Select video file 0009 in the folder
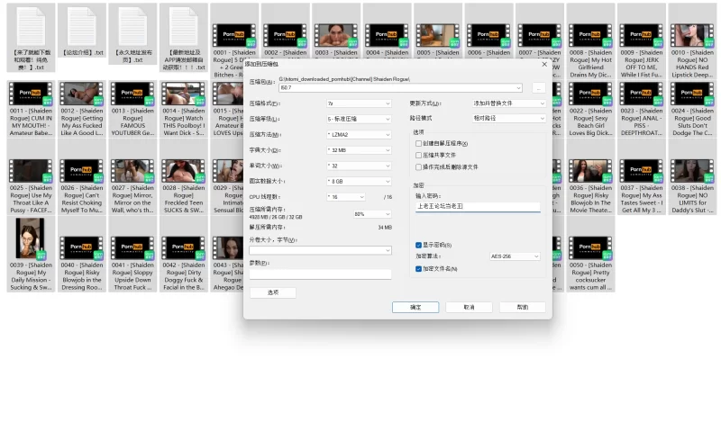Image resolution: width=721 pixels, height=431 pixels. 642,36
